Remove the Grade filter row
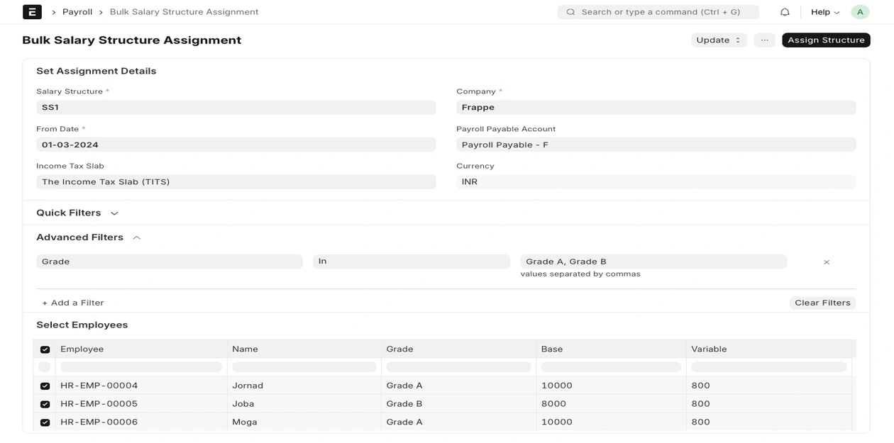Viewport: 894px width, 443px height. pyautogui.click(x=827, y=262)
